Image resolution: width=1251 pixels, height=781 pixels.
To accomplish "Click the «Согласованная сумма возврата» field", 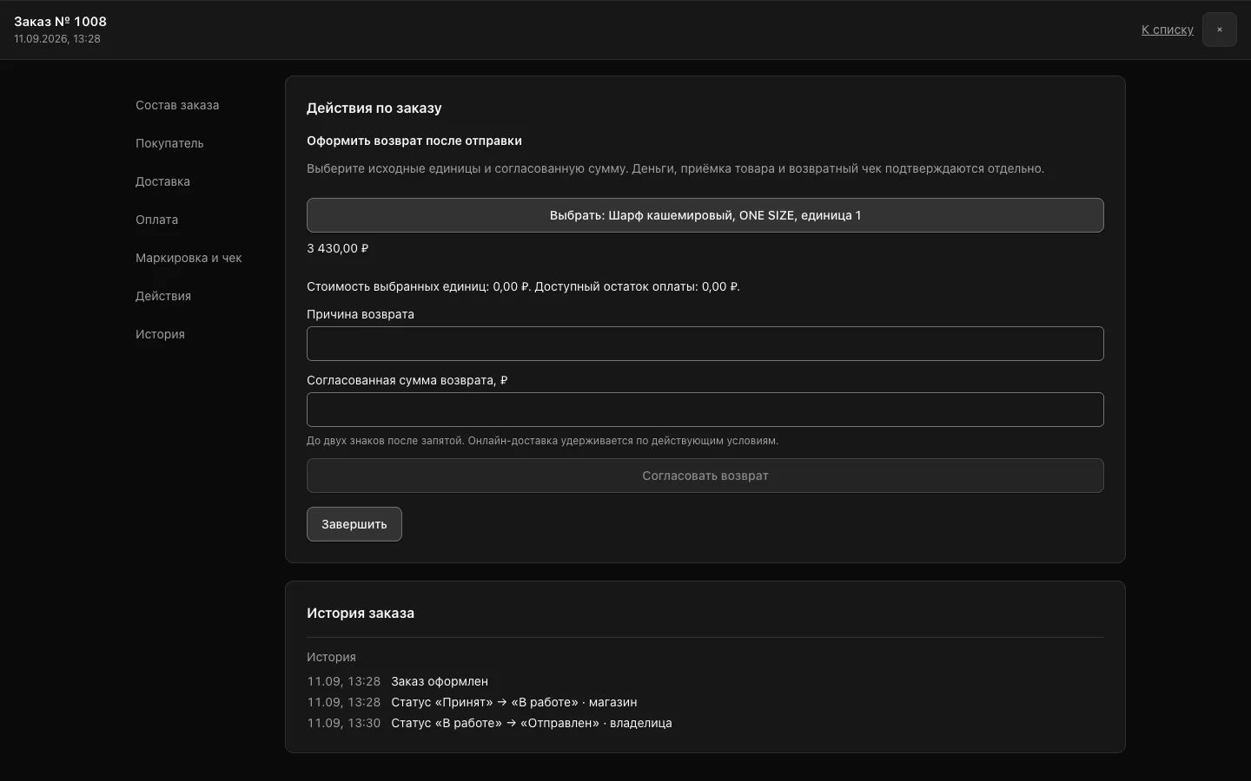I will tap(705, 410).
